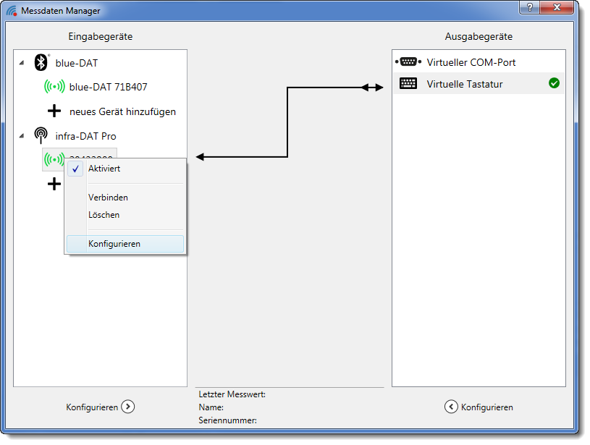
Task: Click the antenna icon beside infra-DAT Pro
Action: 41,135
